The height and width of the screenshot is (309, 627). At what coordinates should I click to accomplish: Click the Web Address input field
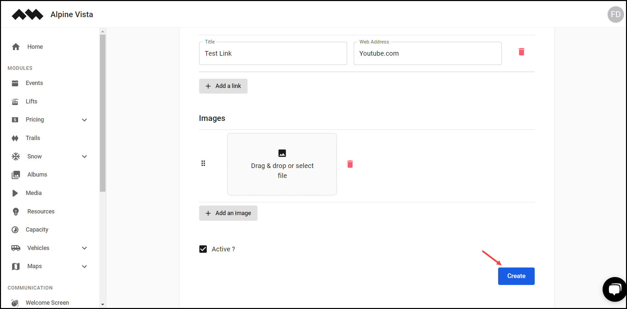tap(428, 53)
